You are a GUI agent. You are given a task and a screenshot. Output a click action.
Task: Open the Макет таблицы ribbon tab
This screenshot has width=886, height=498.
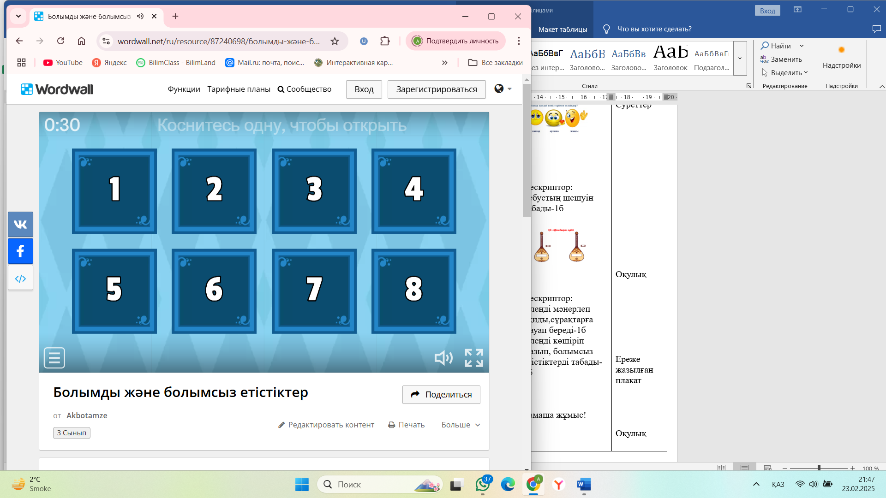[563, 29]
